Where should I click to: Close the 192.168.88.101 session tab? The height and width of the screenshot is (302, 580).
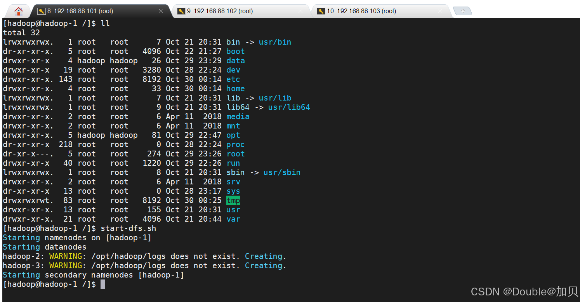[x=161, y=11]
